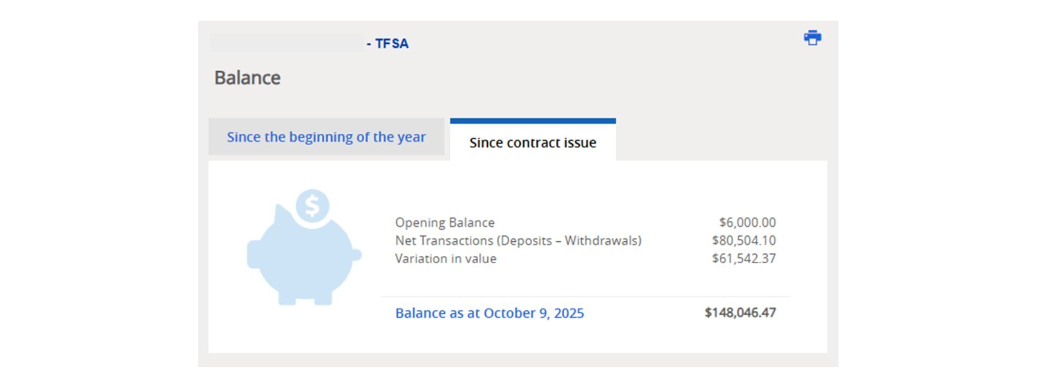Click the TFSA account title
Image resolution: width=1037 pixels, height=387 pixels.
(392, 44)
